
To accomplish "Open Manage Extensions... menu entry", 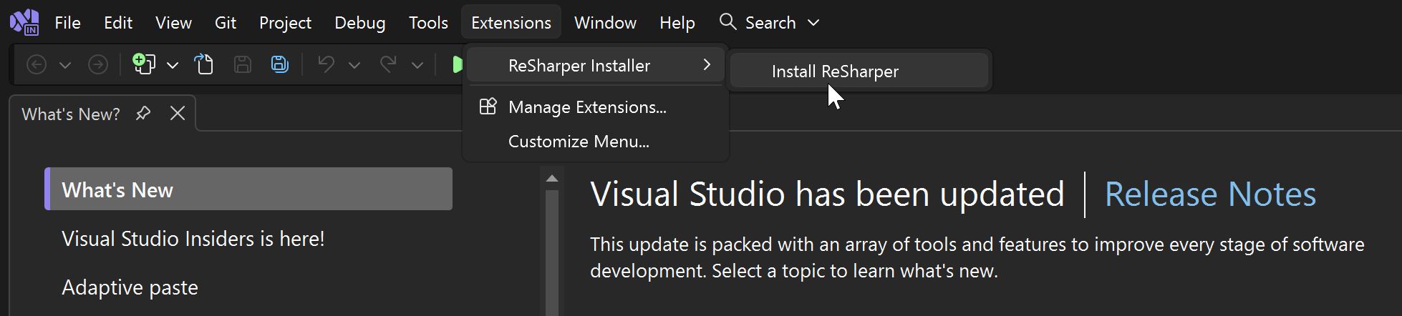I will (x=587, y=107).
